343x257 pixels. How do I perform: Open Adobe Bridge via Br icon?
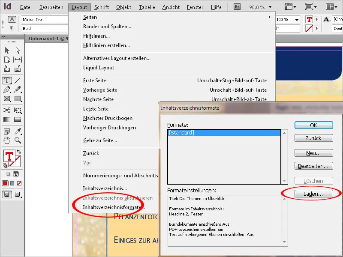(x=237, y=7)
